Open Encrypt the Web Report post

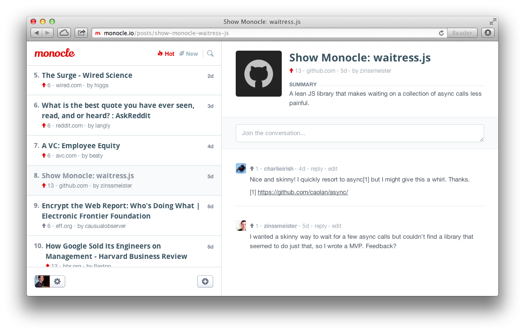[x=121, y=211]
